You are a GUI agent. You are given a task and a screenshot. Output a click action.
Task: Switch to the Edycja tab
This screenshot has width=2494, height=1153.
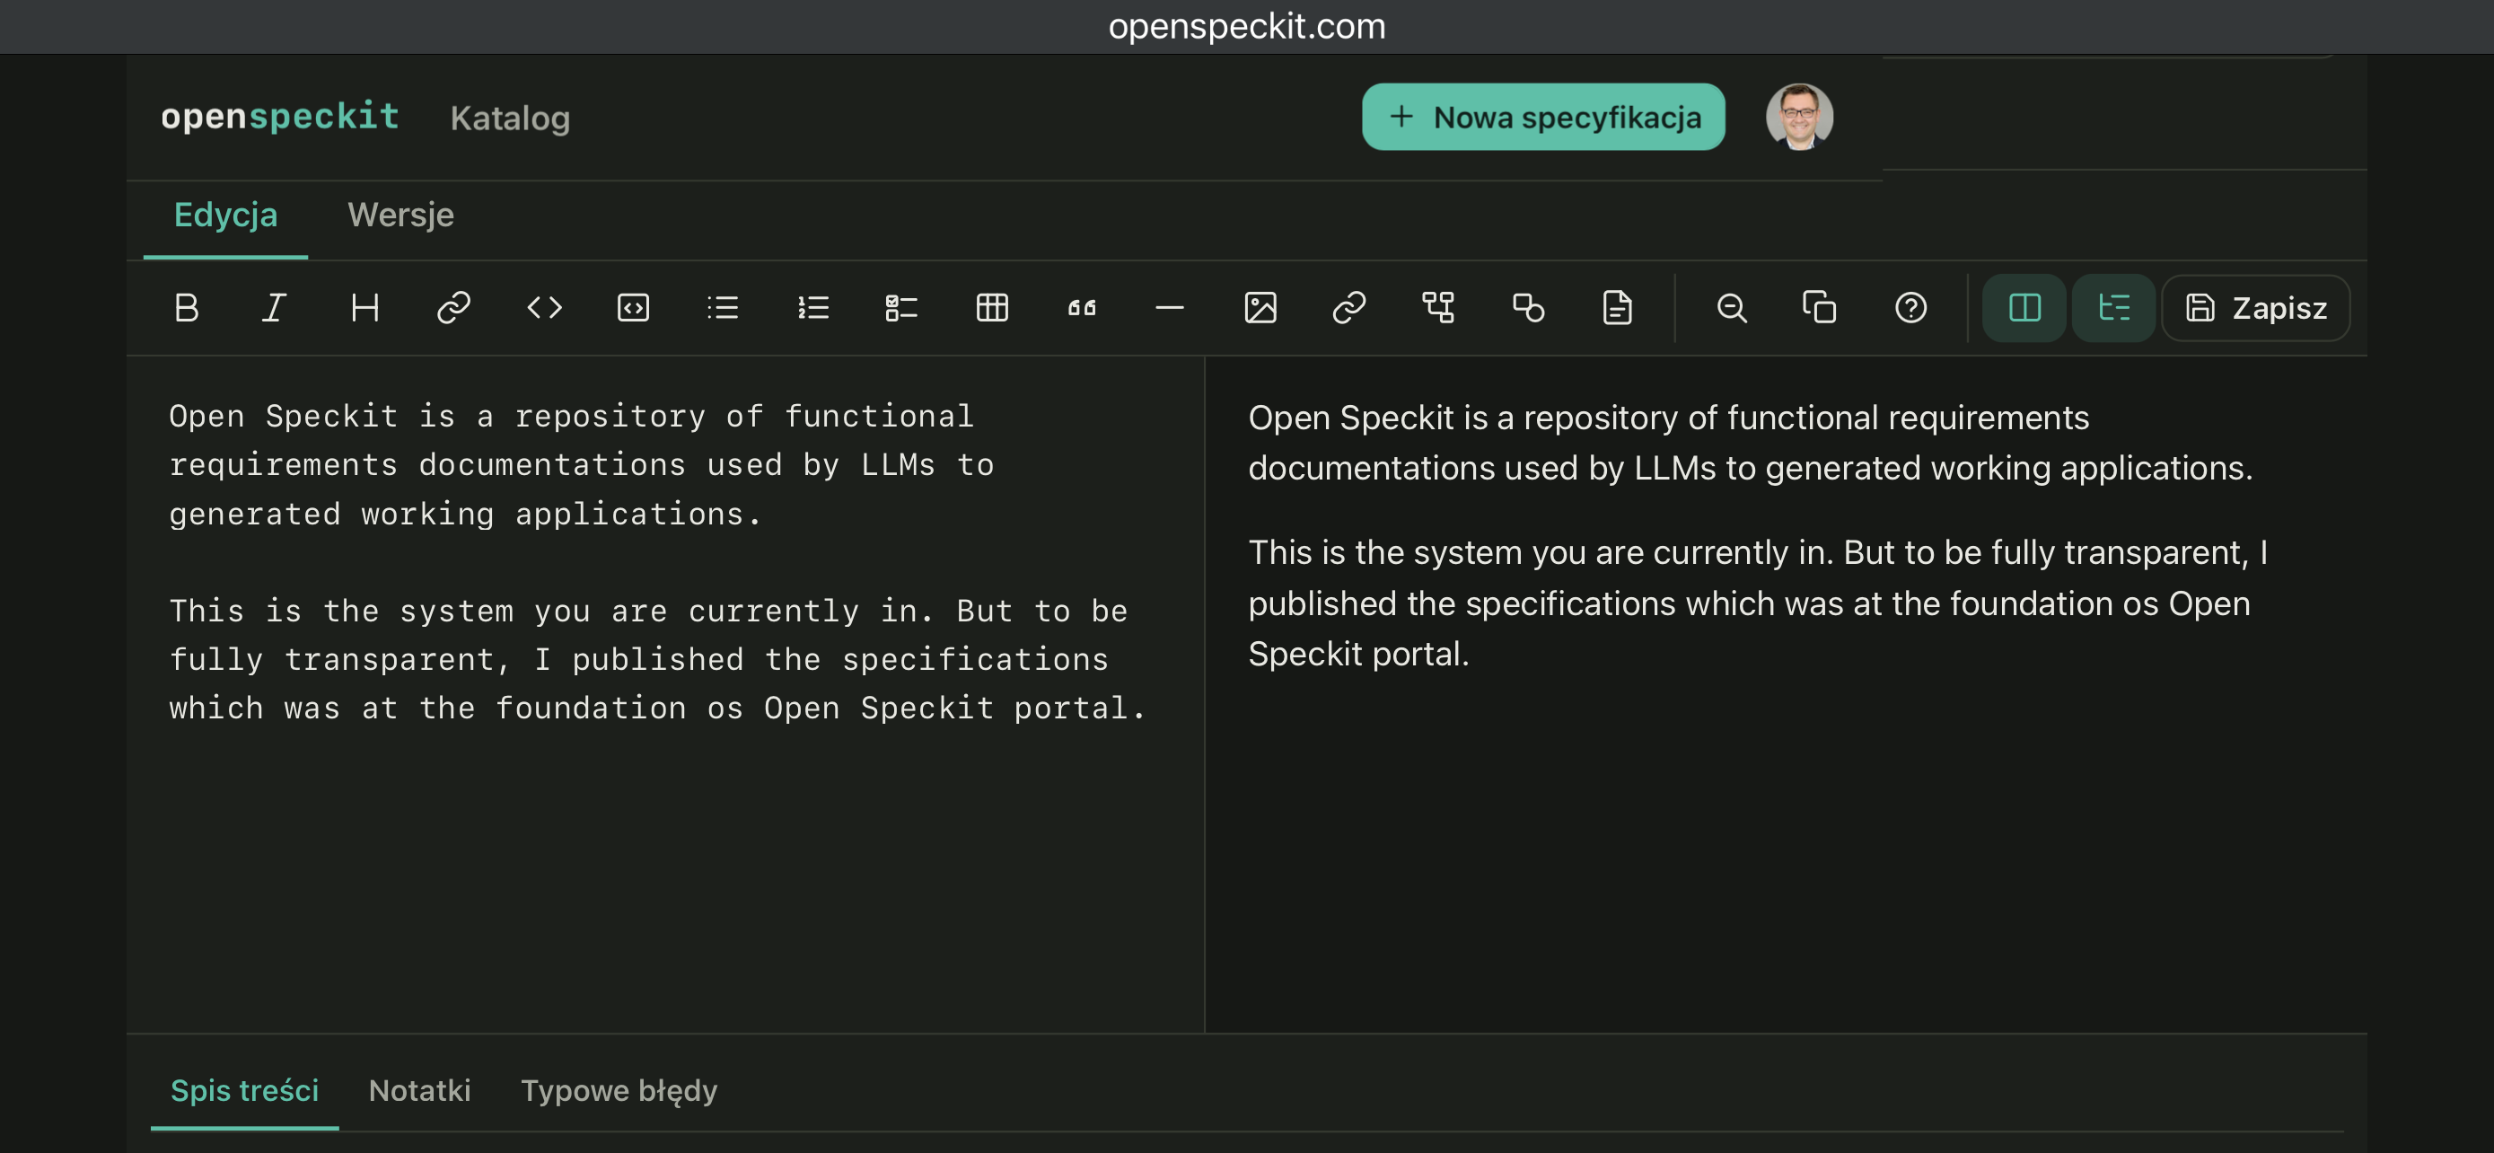coord(225,215)
